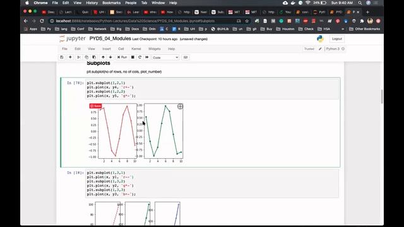Open the History menu in macOS menu bar
The width and height of the screenshot is (404, 227).
[92, 3]
